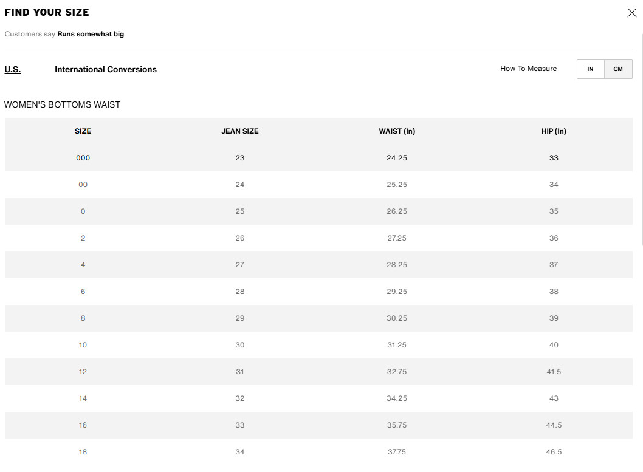The width and height of the screenshot is (643, 472).
Task: Click jean size 28 cell
Action: (x=240, y=292)
